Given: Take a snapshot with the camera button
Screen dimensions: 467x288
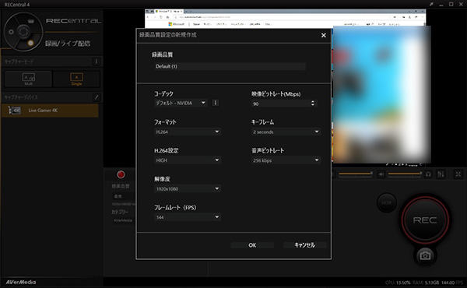Looking at the screenshot, I should coord(425,256).
